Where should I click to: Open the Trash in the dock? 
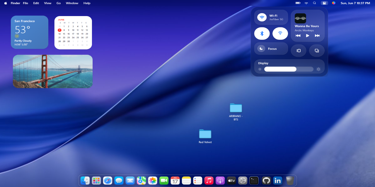[x=290, y=181]
